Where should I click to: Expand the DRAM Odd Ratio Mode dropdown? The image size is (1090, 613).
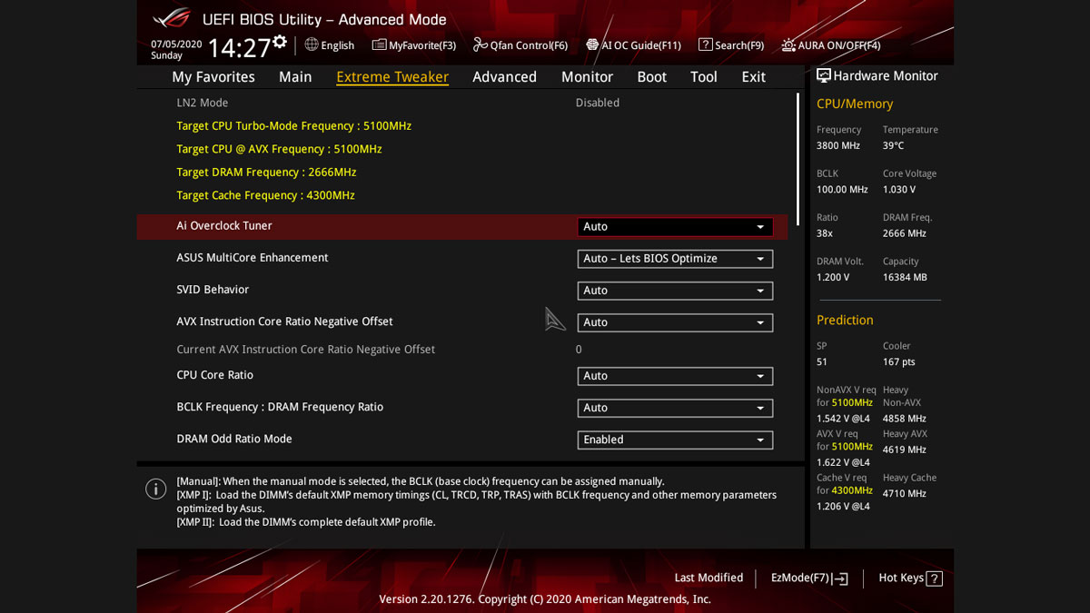[x=675, y=440]
